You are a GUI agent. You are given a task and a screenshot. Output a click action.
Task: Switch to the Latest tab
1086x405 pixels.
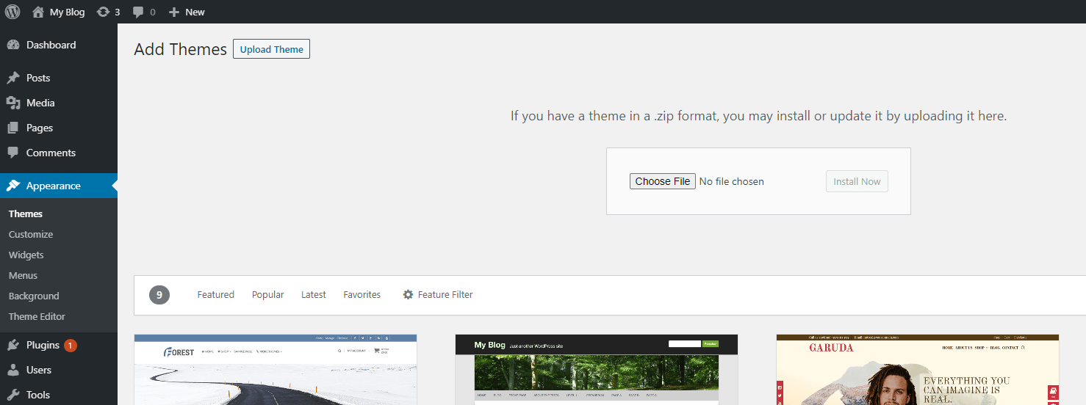click(x=313, y=294)
